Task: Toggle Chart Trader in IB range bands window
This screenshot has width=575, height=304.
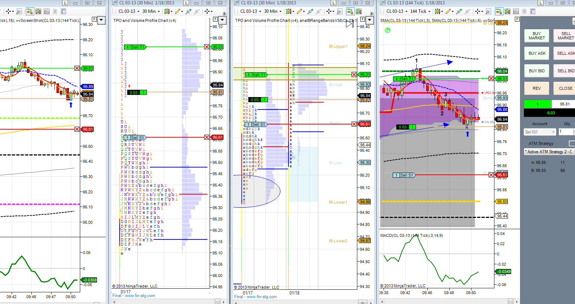Action: [350, 11]
